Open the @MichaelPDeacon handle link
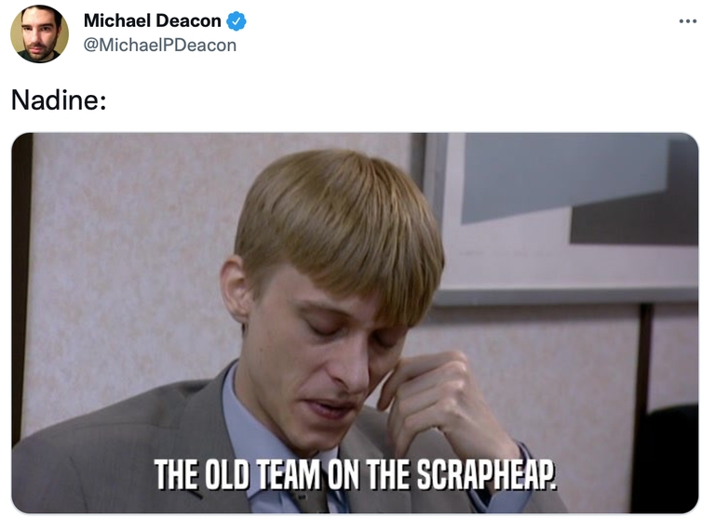The image size is (715, 532). pos(160,45)
